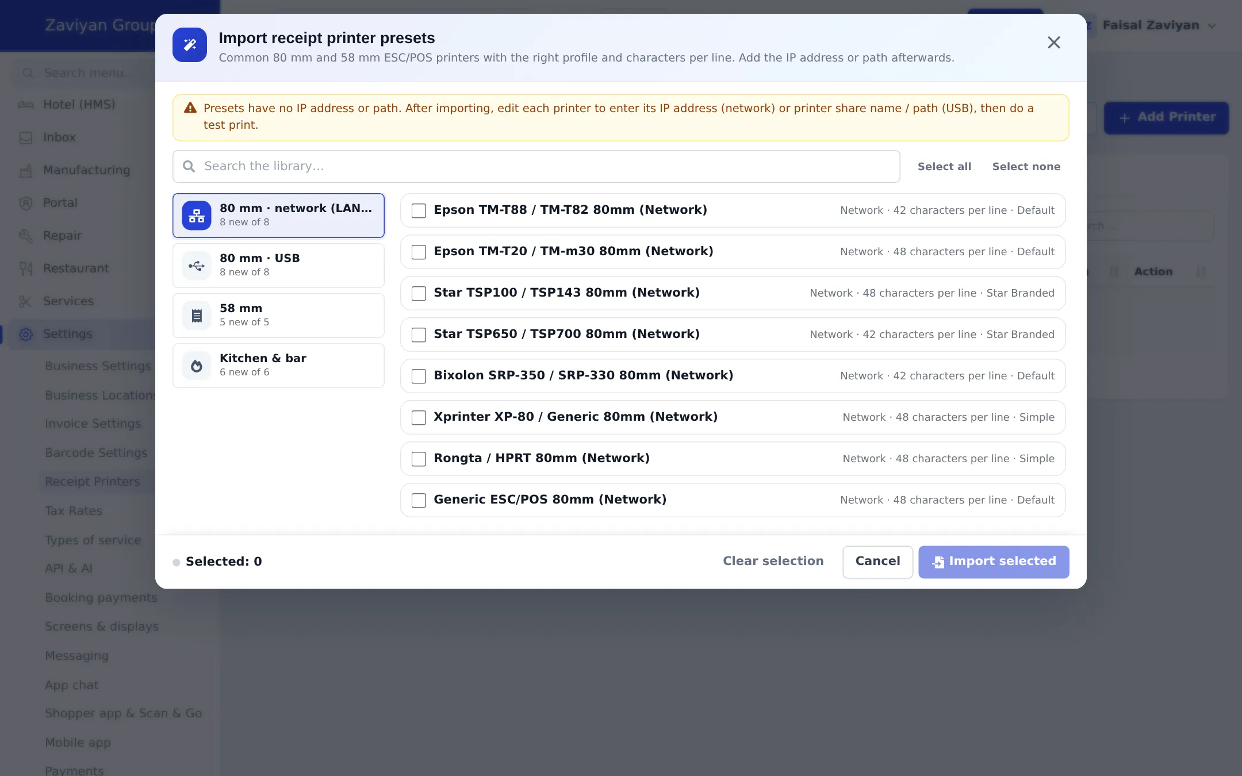Switch to the 80 mm USB category
Image resolution: width=1242 pixels, height=776 pixels.
coord(278,266)
